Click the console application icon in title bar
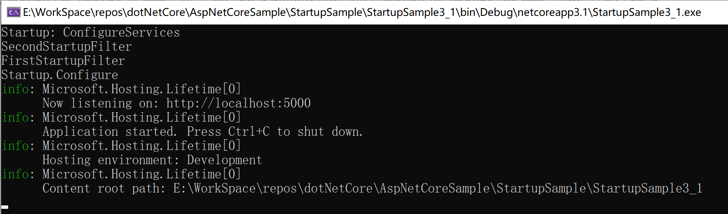The height and width of the screenshot is (214, 728). coord(13,12)
